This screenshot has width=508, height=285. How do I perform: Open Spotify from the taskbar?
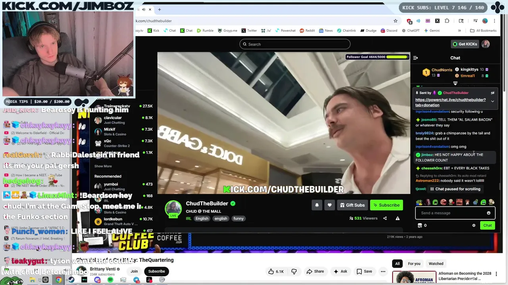click(x=110, y=280)
